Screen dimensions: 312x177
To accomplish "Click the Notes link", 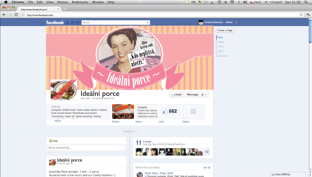I will [138, 122].
